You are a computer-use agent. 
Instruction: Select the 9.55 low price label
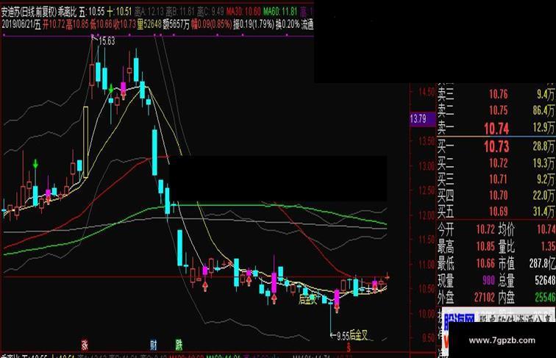[343, 336]
